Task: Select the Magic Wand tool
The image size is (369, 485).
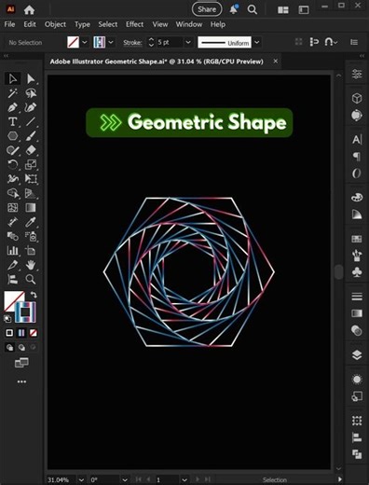Action: (x=13, y=93)
